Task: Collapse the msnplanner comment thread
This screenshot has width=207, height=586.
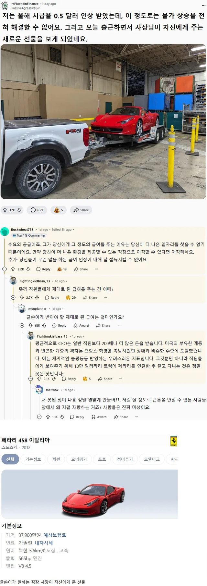Action: [22, 326]
